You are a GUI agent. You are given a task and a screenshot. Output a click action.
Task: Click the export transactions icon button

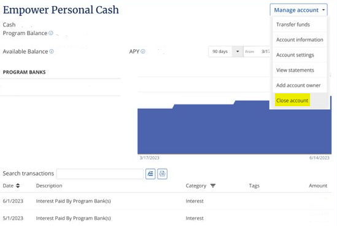click(x=162, y=174)
